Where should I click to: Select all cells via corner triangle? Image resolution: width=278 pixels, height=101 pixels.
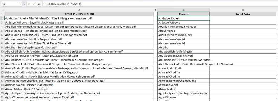pos(2,10)
